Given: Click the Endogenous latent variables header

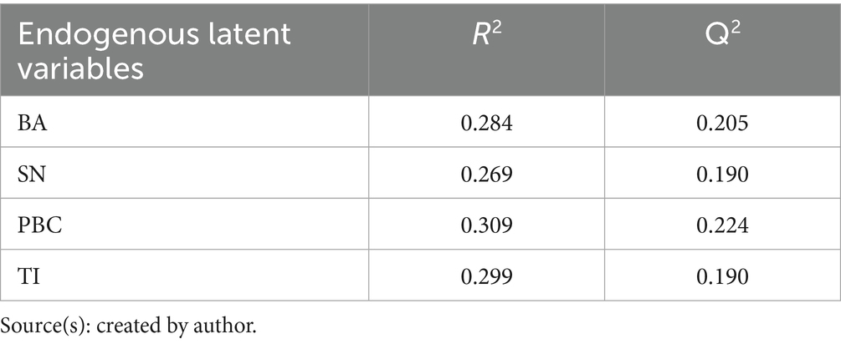Looking at the screenshot, I should tap(155, 52).
